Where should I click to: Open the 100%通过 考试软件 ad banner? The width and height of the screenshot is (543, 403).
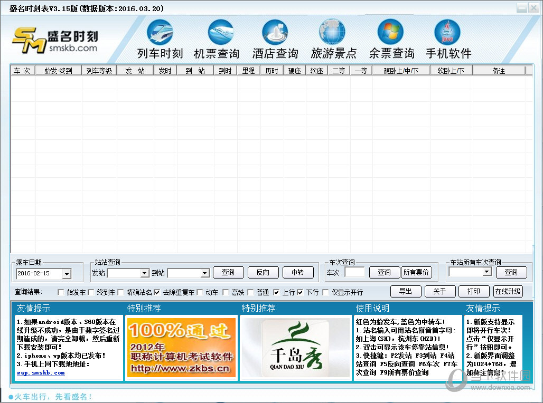(x=182, y=348)
